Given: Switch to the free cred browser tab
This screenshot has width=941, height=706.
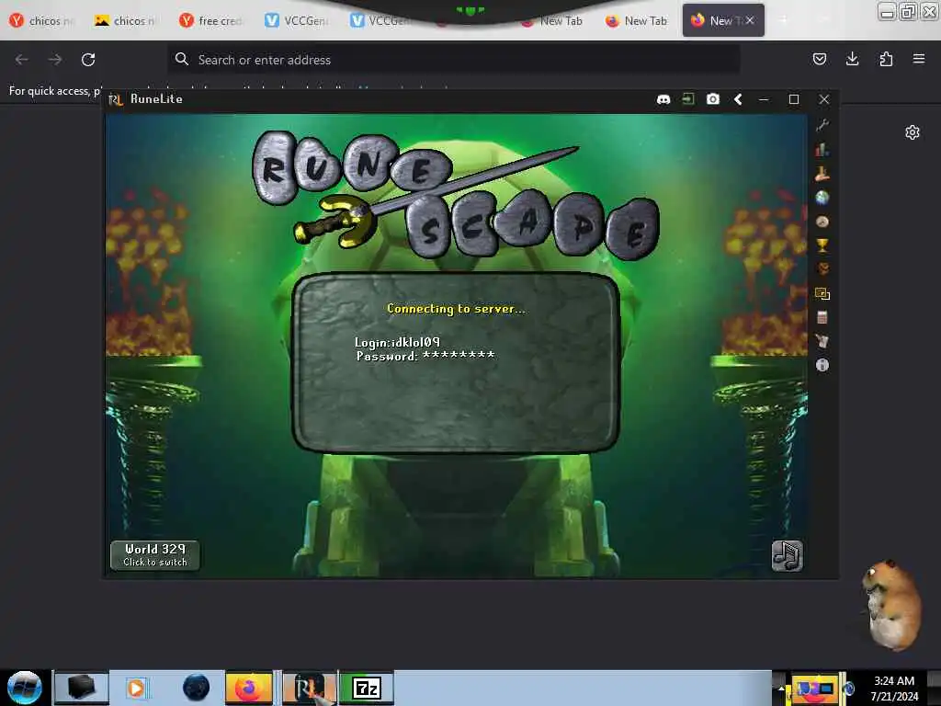Looking at the screenshot, I should [x=212, y=20].
